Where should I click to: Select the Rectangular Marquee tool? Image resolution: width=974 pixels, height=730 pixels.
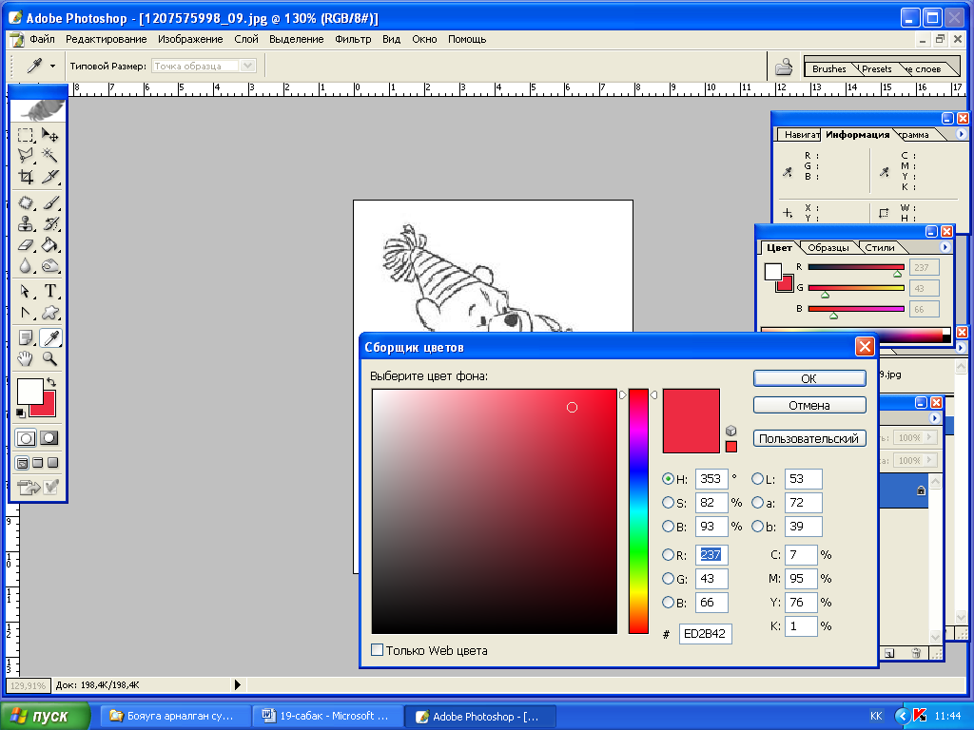tap(26, 135)
